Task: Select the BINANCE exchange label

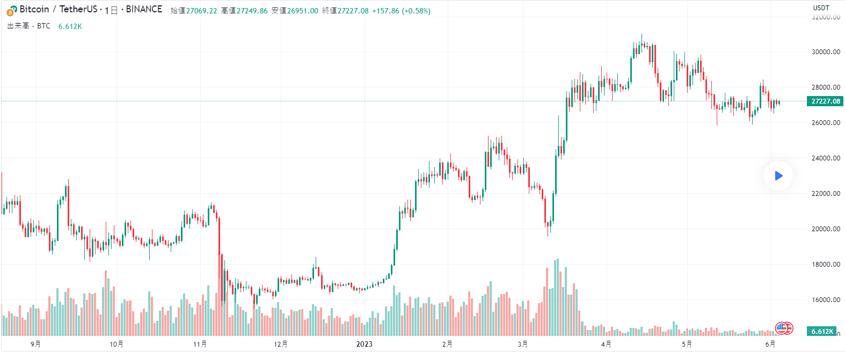Action: click(x=144, y=9)
